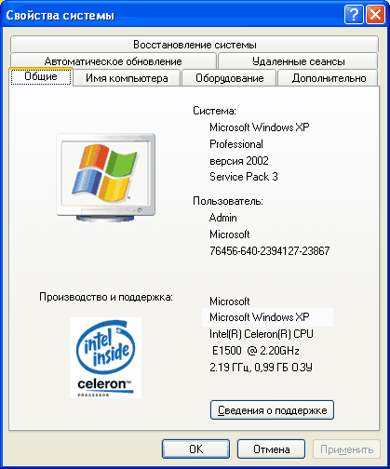
Task: Click the Professional edition text
Action: [236, 144]
